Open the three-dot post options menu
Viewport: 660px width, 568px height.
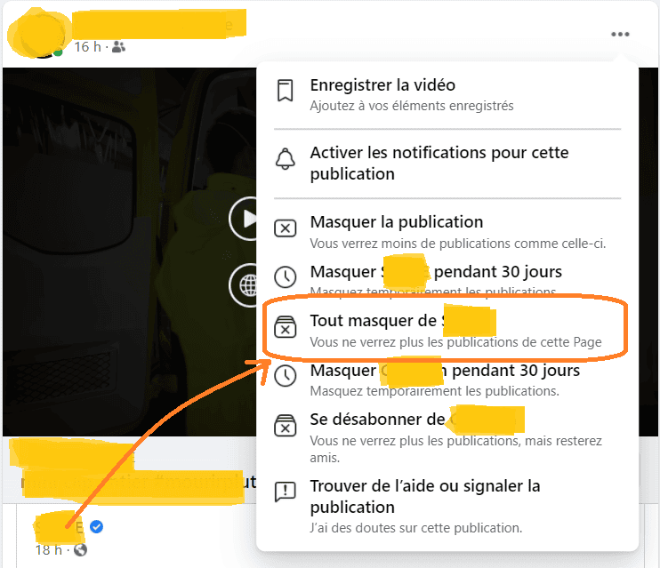620,35
